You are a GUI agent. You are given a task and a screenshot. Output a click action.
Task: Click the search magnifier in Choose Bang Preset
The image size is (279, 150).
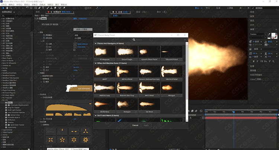pyautogui.click(x=134, y=40)
